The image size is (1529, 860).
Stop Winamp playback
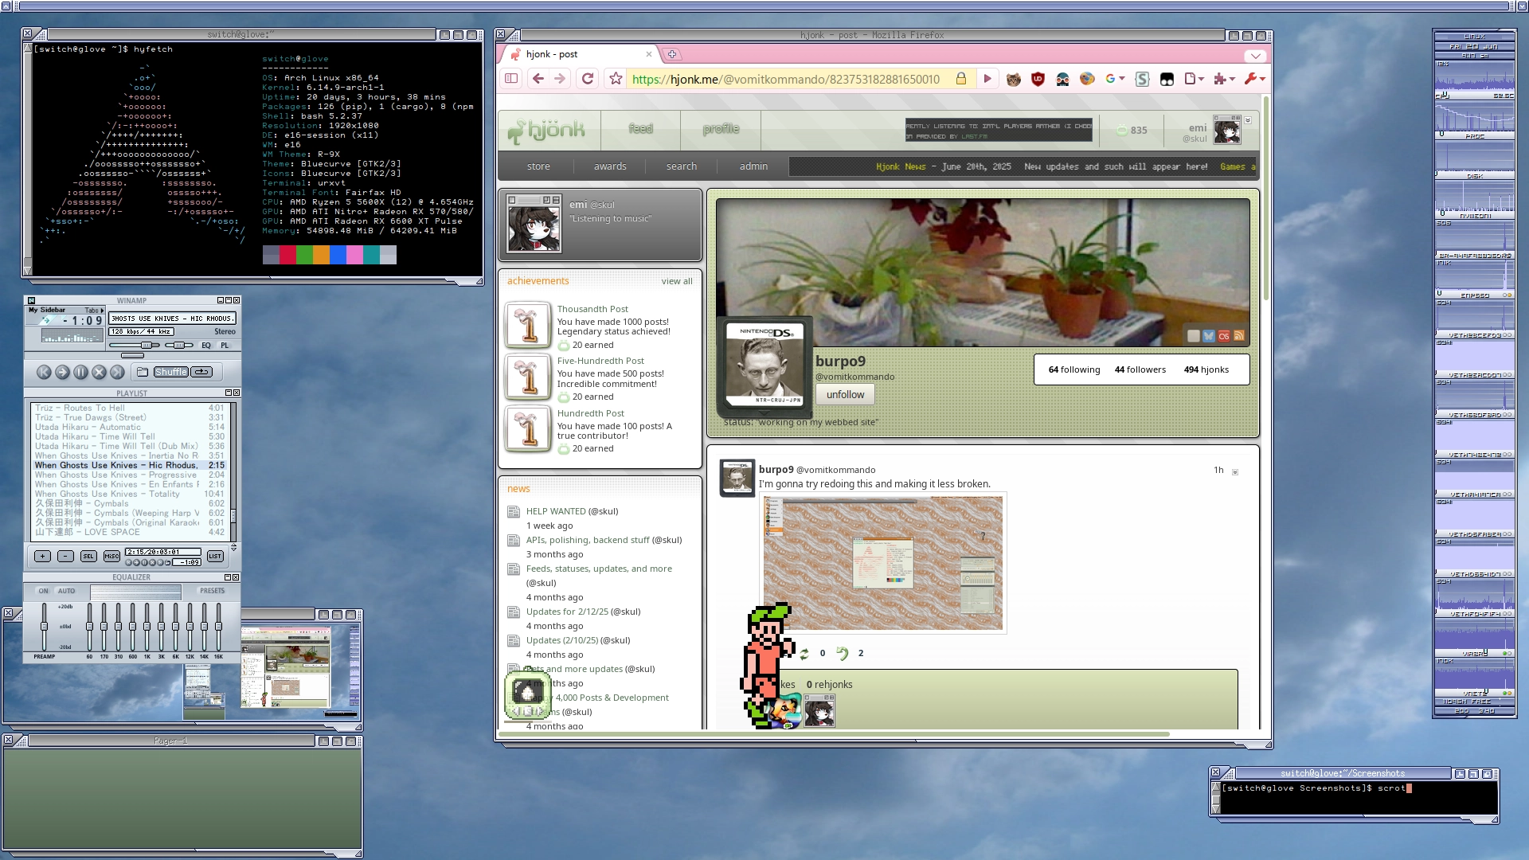99,372
